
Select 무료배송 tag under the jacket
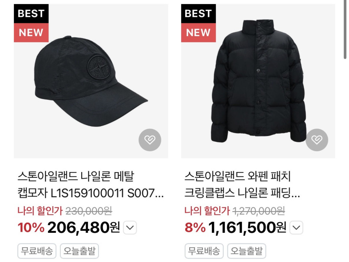coord(204,251)
